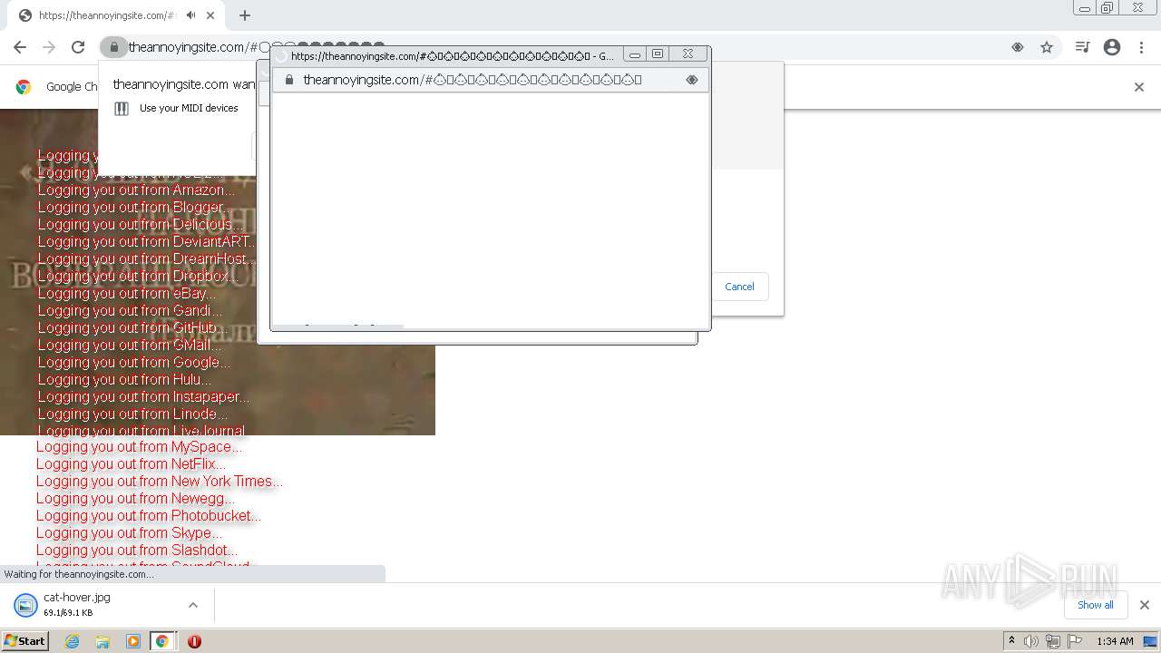This screenshot has height=653, width=1161.
Task: Close the downloads bar
Action: tap(1144, 605)
